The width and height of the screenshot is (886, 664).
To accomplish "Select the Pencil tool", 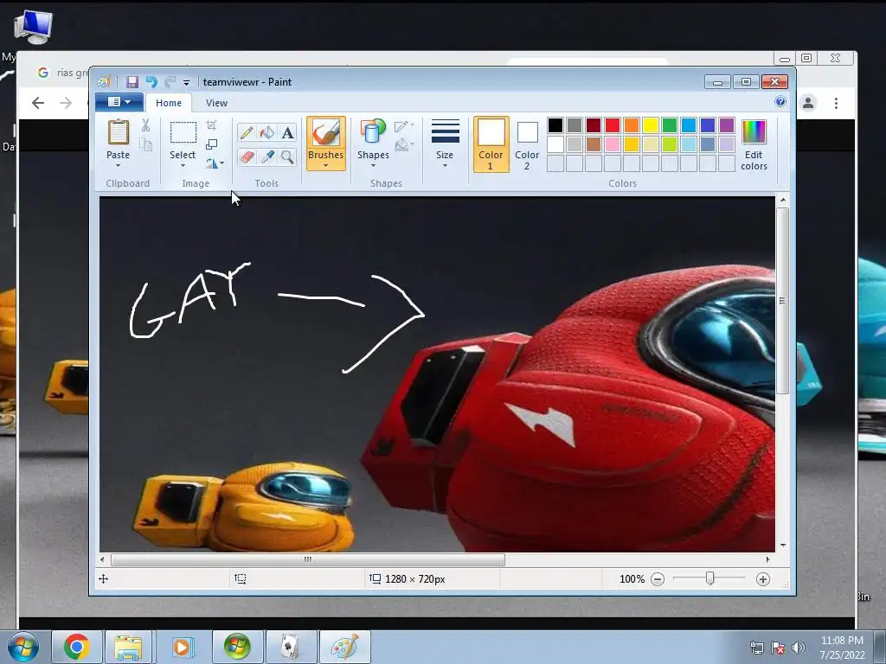I will click(x=247, y=132).
